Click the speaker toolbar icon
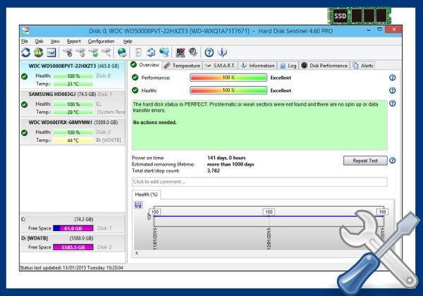Viewport: 423px width, 296px height. pos(193,52)
